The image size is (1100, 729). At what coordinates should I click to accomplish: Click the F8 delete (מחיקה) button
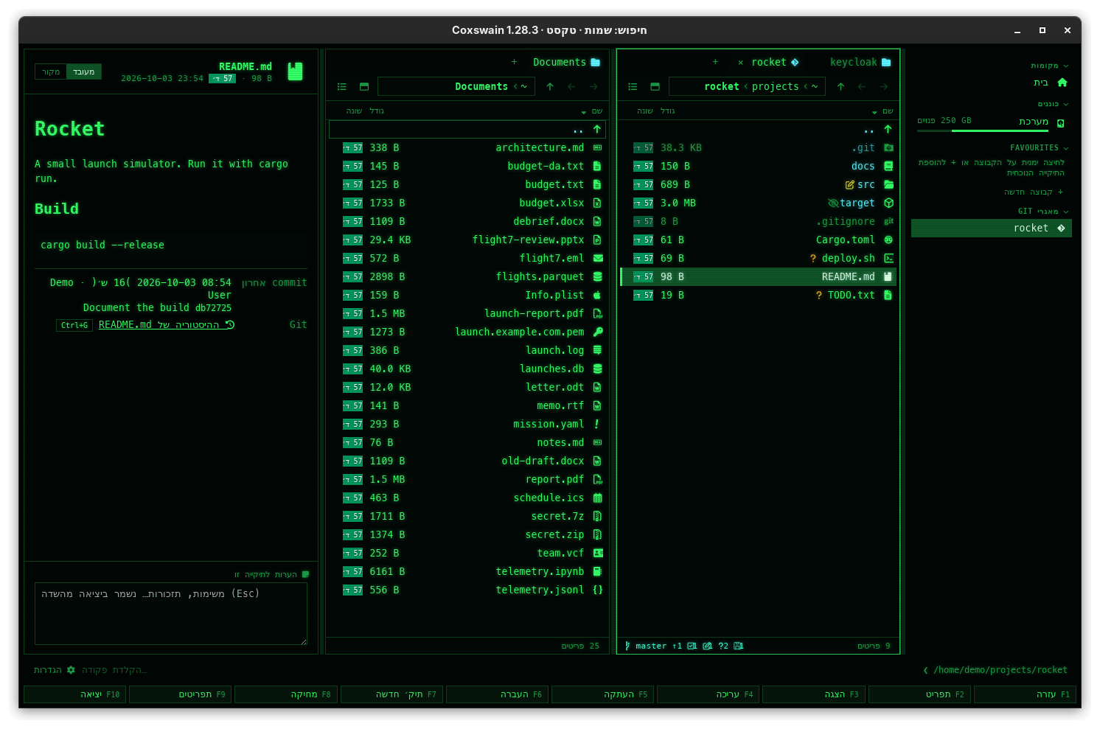click(x=286, y=694)
